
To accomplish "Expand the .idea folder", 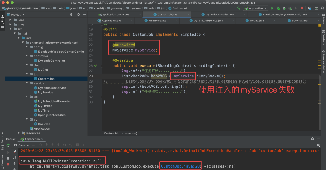I will 10,20.
